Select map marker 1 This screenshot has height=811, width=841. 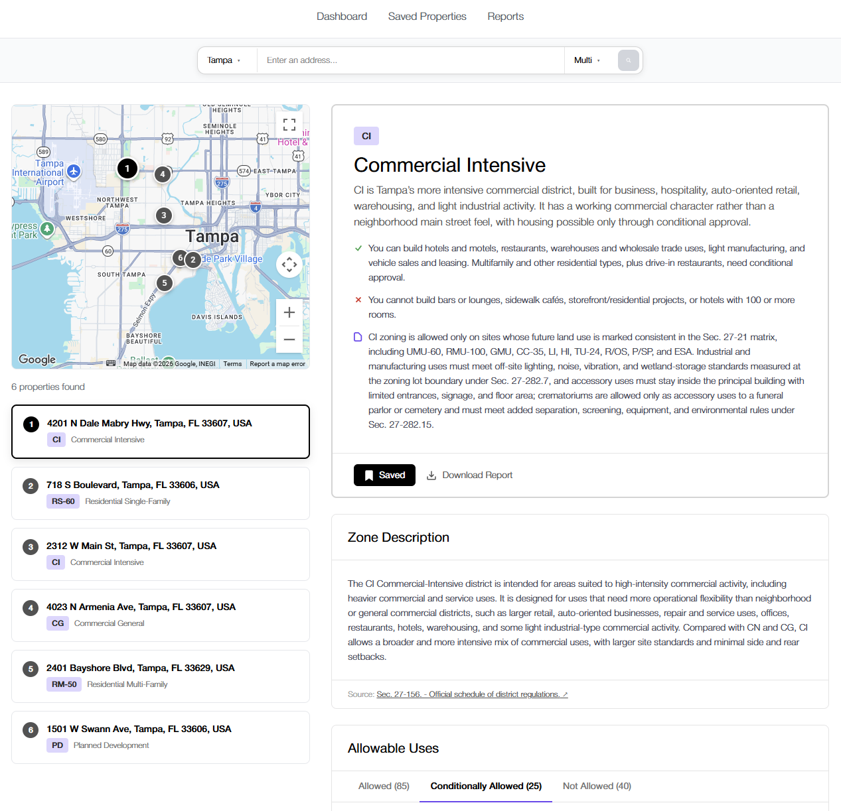pos(127,168)
